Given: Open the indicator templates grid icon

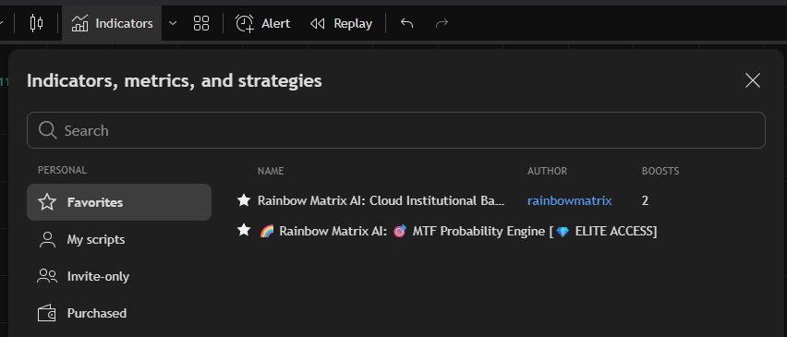Looking at the screenshot, I should [201, 23].
